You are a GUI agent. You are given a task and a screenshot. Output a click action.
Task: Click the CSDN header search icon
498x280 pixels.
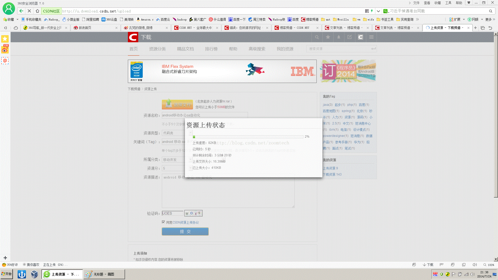pyautogui.click(x=317, y=37)
